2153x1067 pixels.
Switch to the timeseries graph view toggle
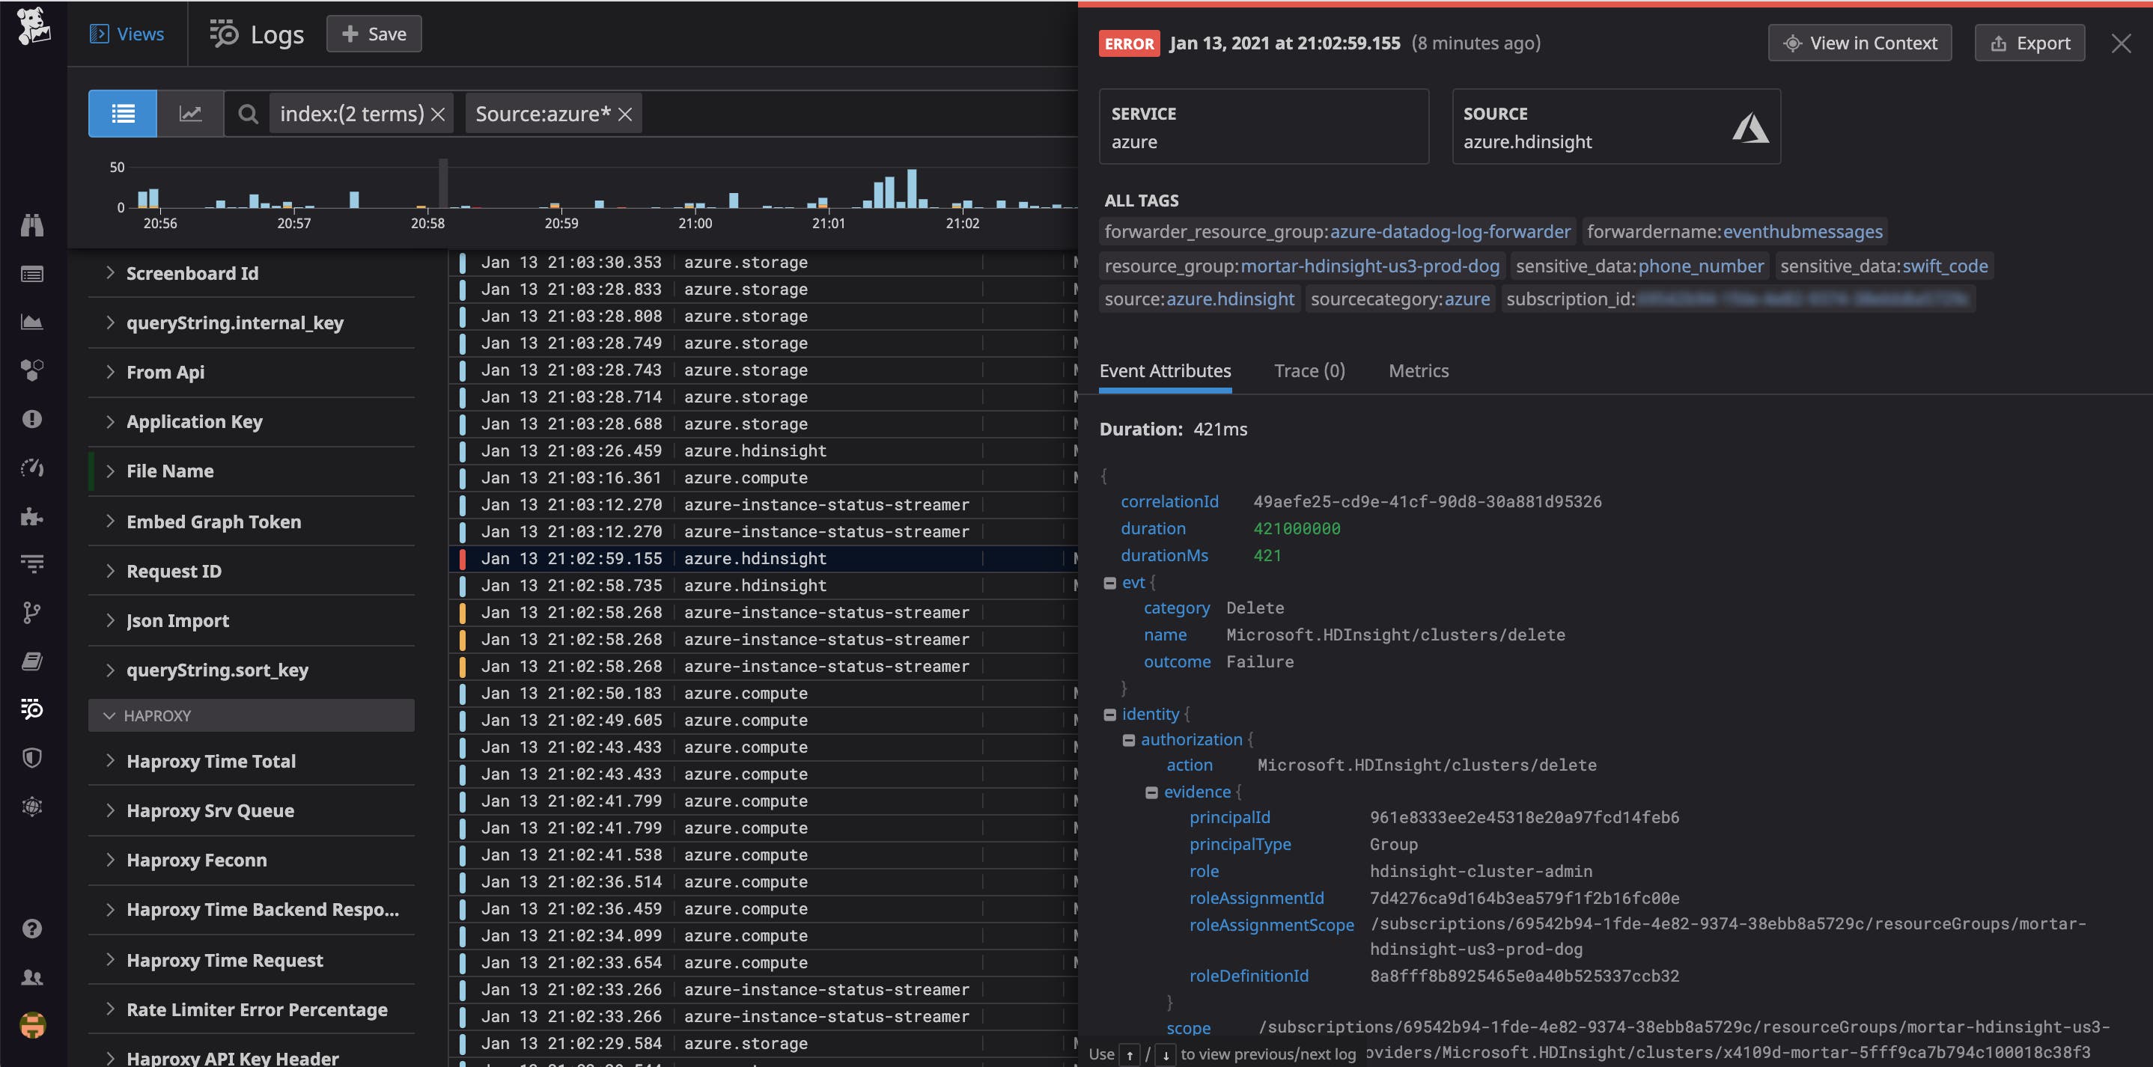(191, 113)
